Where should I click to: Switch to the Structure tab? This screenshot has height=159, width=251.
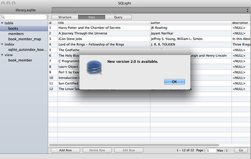(65, 17)
